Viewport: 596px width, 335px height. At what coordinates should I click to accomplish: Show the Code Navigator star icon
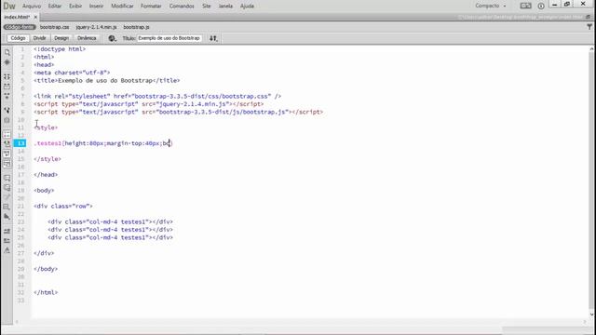click(x=7, y=62)
